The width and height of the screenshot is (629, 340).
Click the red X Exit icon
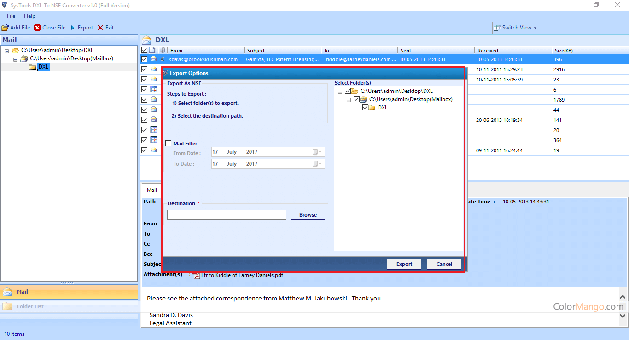click(x=100, y=28)
